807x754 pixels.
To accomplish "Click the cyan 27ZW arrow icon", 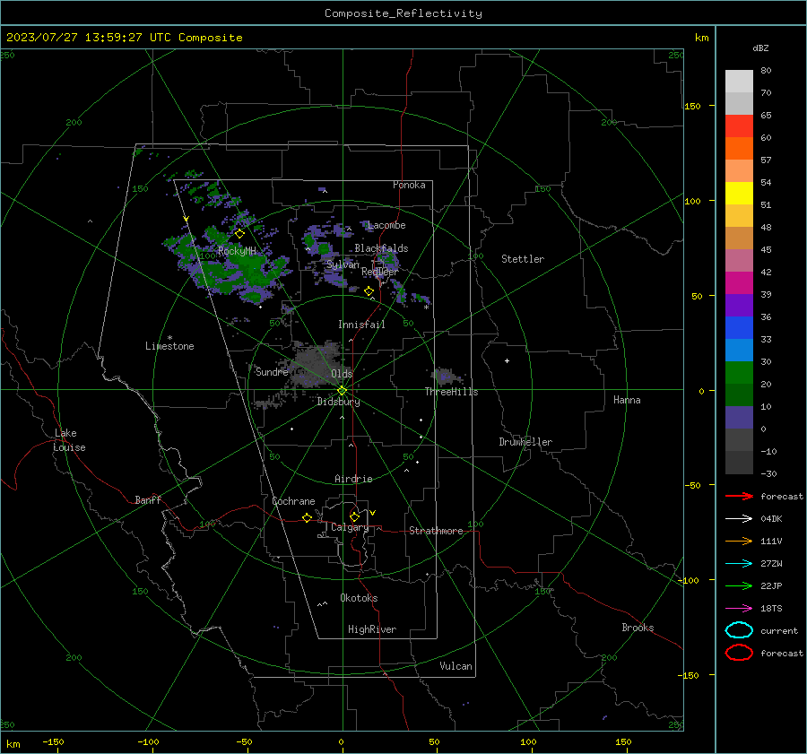I will [739, 564].
